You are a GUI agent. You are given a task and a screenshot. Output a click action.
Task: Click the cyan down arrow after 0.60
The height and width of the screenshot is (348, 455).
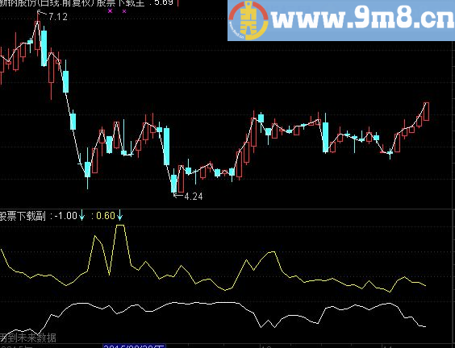point(119,215)
